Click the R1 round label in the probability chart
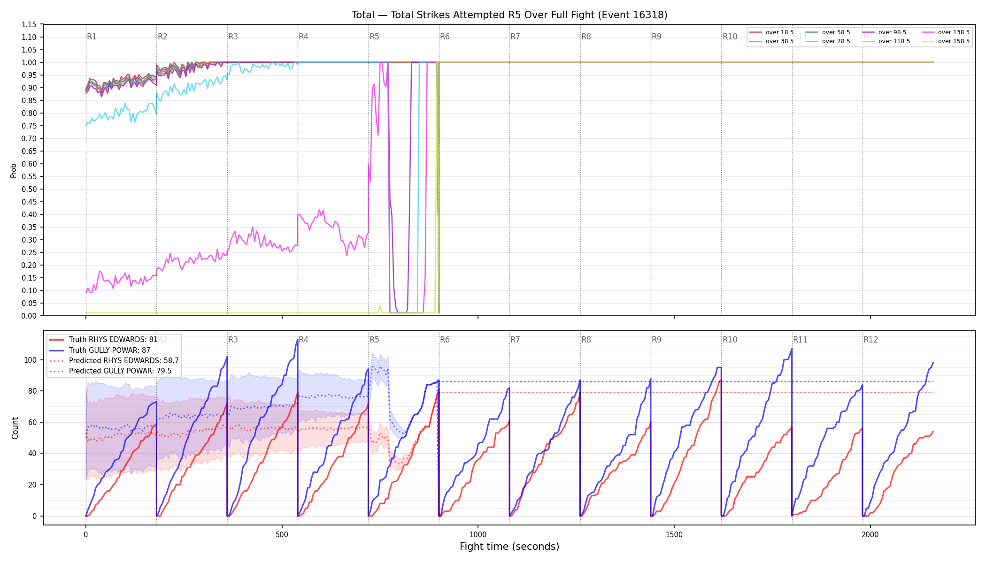 point(92,37)
